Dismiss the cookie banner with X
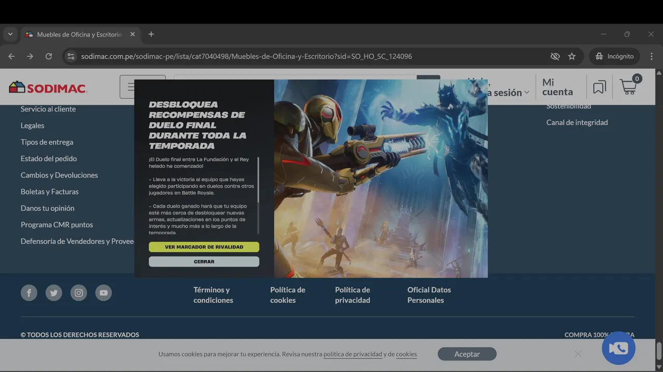663x372 pixels. tap(578, 354)
